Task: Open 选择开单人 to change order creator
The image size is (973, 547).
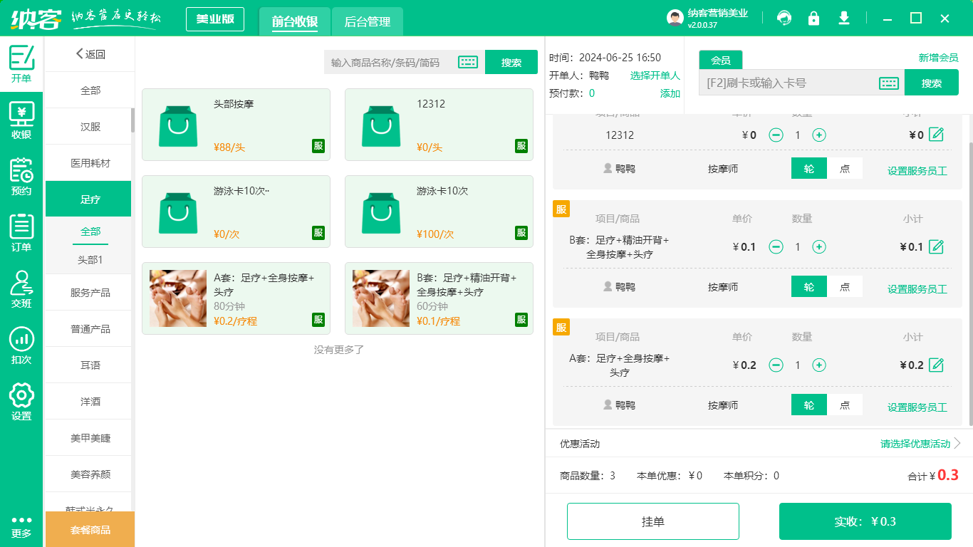Action: tap(656, 75)
